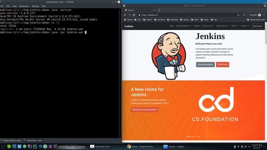
Task: Open the Gmail bookmark
Action: [128, 20]
